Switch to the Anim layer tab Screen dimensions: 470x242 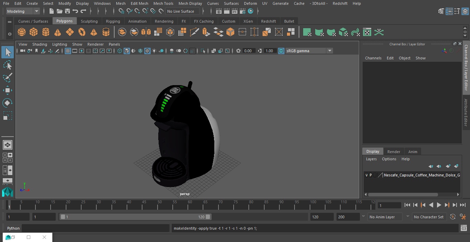coord(413,152)
